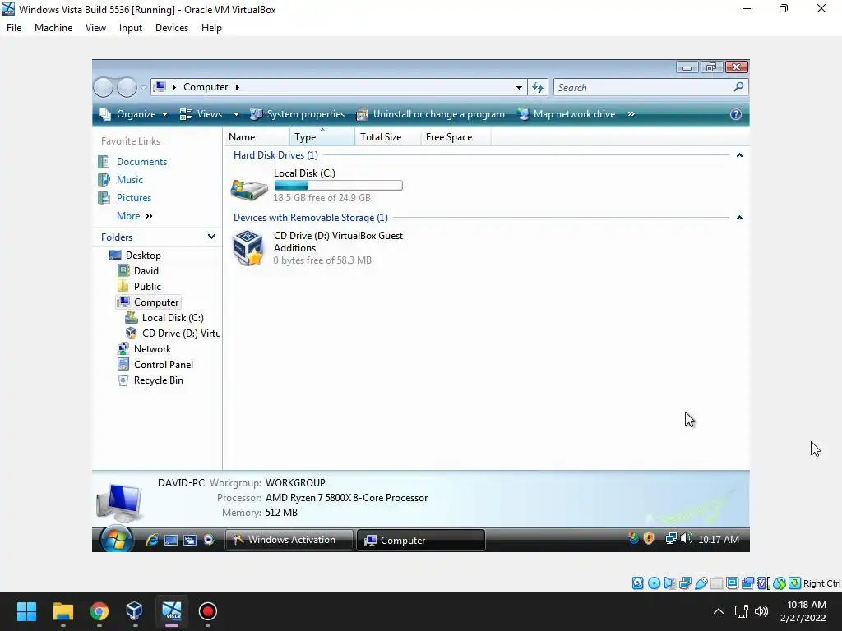Image resolution: width=842 pixels, height=631 pixels.
Task: Click the Vista volume tray icon
Action: [687, 538]
